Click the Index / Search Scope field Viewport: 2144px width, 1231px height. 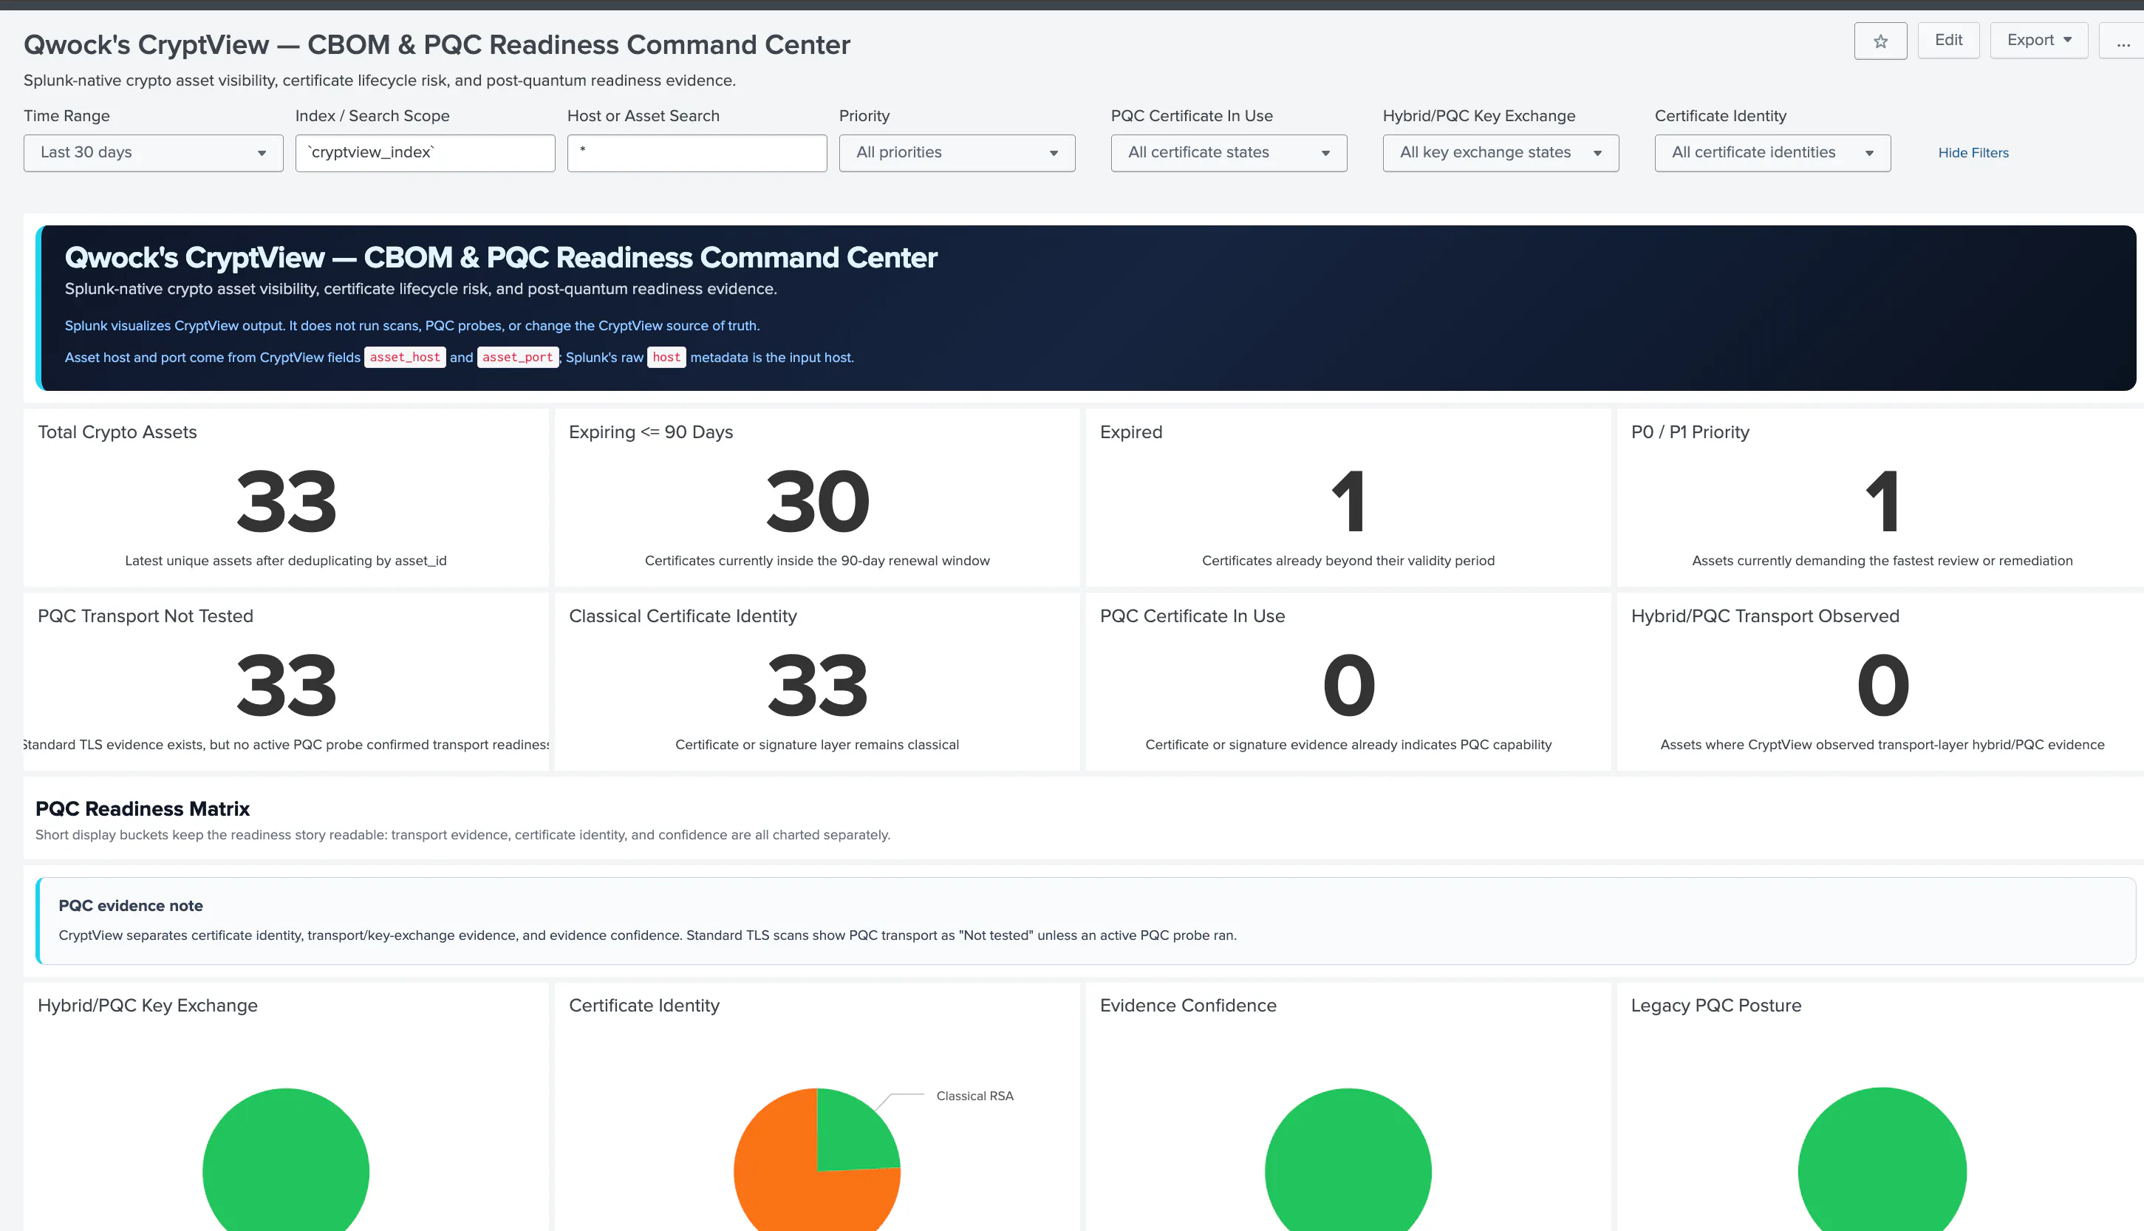(x=425, y=153)
